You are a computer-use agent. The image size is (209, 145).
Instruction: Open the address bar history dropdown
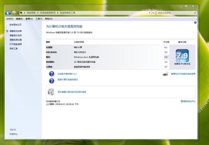pyautogui.click(x=149, y=13)
